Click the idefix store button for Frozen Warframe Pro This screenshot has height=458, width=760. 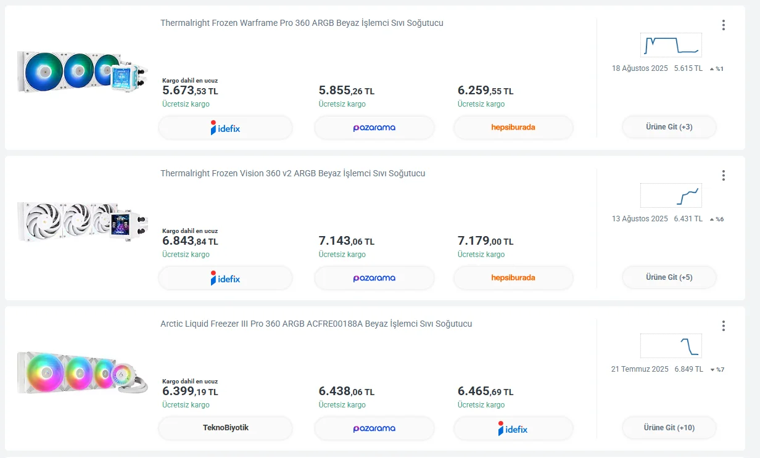coord(225,128)
